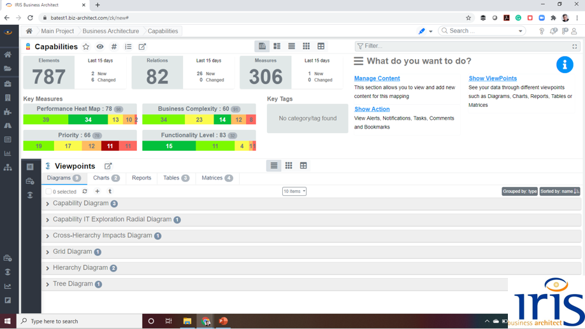585x329 pixels.
Task: Toggle the eye watch icon for Capabilities
Action: [100, 46]
